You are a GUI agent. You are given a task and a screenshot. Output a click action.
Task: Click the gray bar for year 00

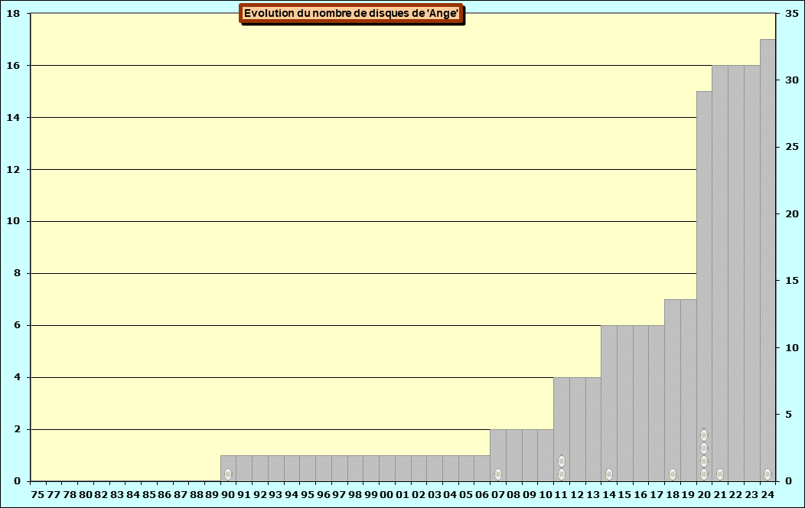coord(387,468)
